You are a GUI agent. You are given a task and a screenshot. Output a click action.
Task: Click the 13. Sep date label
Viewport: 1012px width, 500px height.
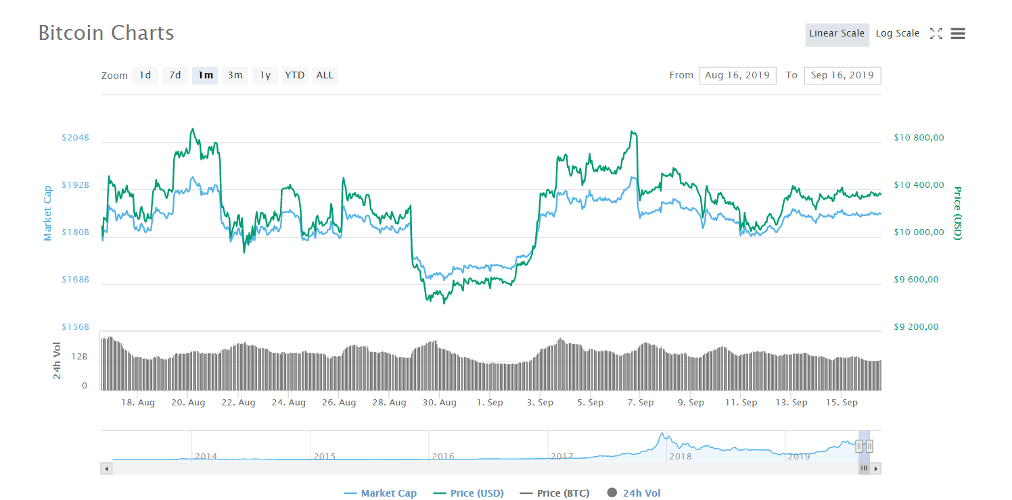[791, 403]
